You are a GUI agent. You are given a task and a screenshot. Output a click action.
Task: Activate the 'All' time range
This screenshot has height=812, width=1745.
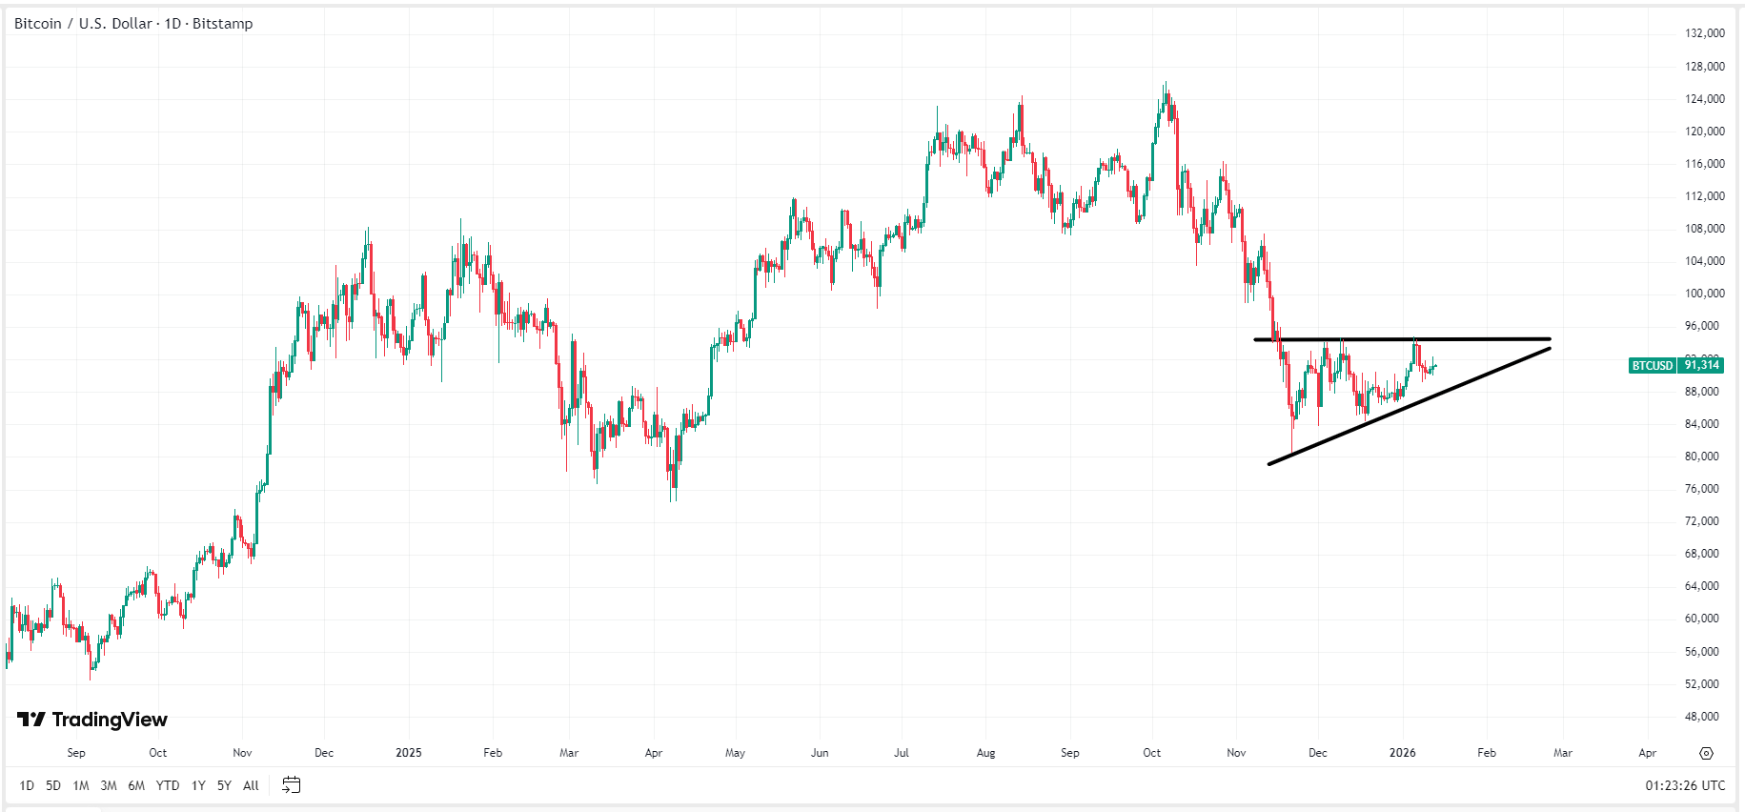251,785
